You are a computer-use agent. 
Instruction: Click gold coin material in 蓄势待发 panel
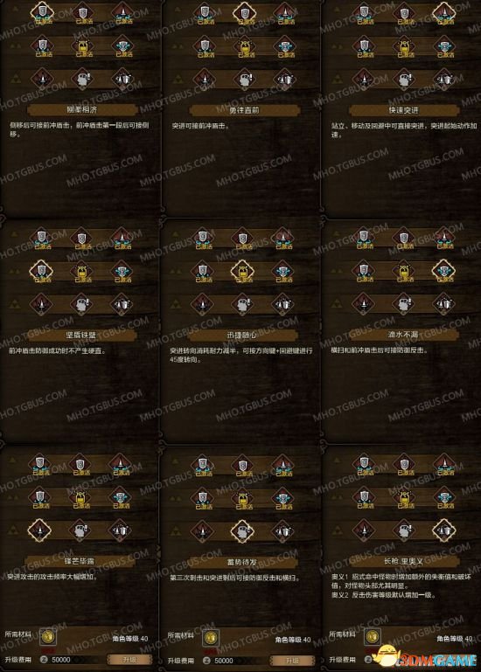click(210, 638)
